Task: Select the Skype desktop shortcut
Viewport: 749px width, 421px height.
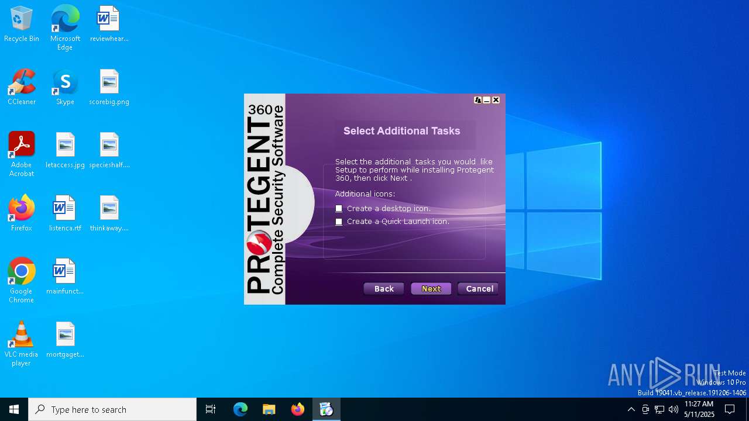Action: 65,88
